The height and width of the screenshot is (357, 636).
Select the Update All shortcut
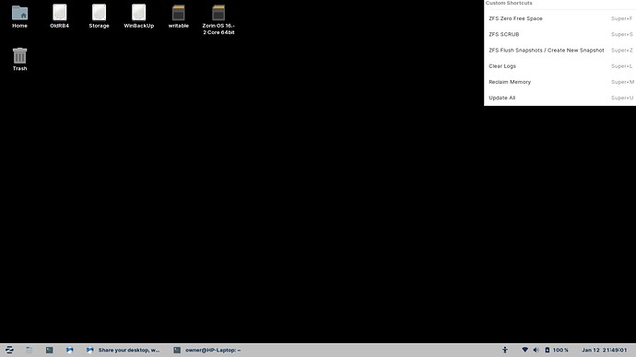(x=559, y=98)
